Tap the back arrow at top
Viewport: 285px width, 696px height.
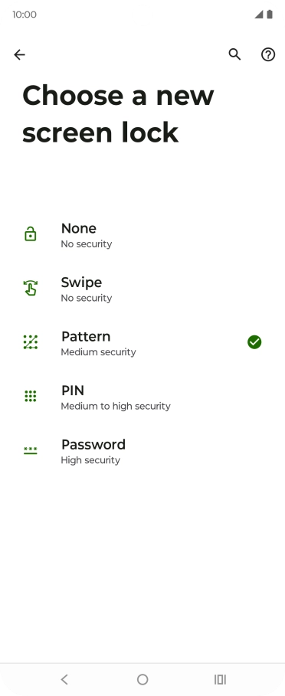[x=19, y=54]
